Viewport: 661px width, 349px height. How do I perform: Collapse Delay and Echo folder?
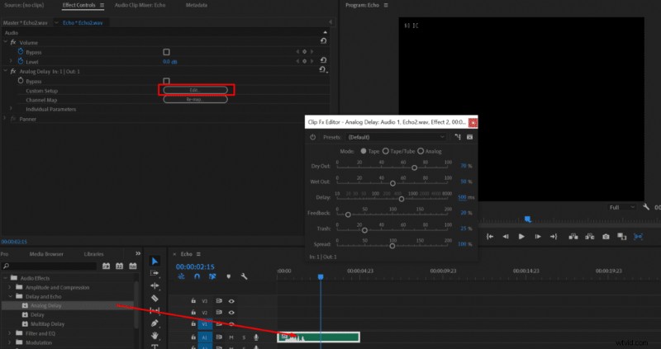click(10, 296)
